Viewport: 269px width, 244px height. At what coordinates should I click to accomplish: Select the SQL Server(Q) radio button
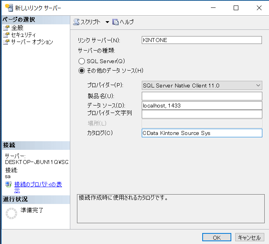[82, 61]
